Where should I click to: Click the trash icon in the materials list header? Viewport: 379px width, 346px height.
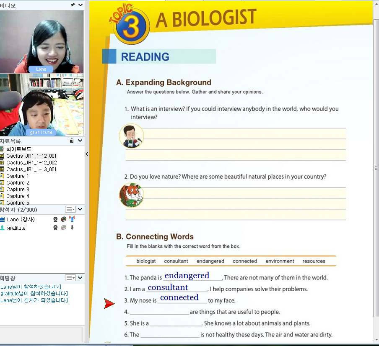72,141
